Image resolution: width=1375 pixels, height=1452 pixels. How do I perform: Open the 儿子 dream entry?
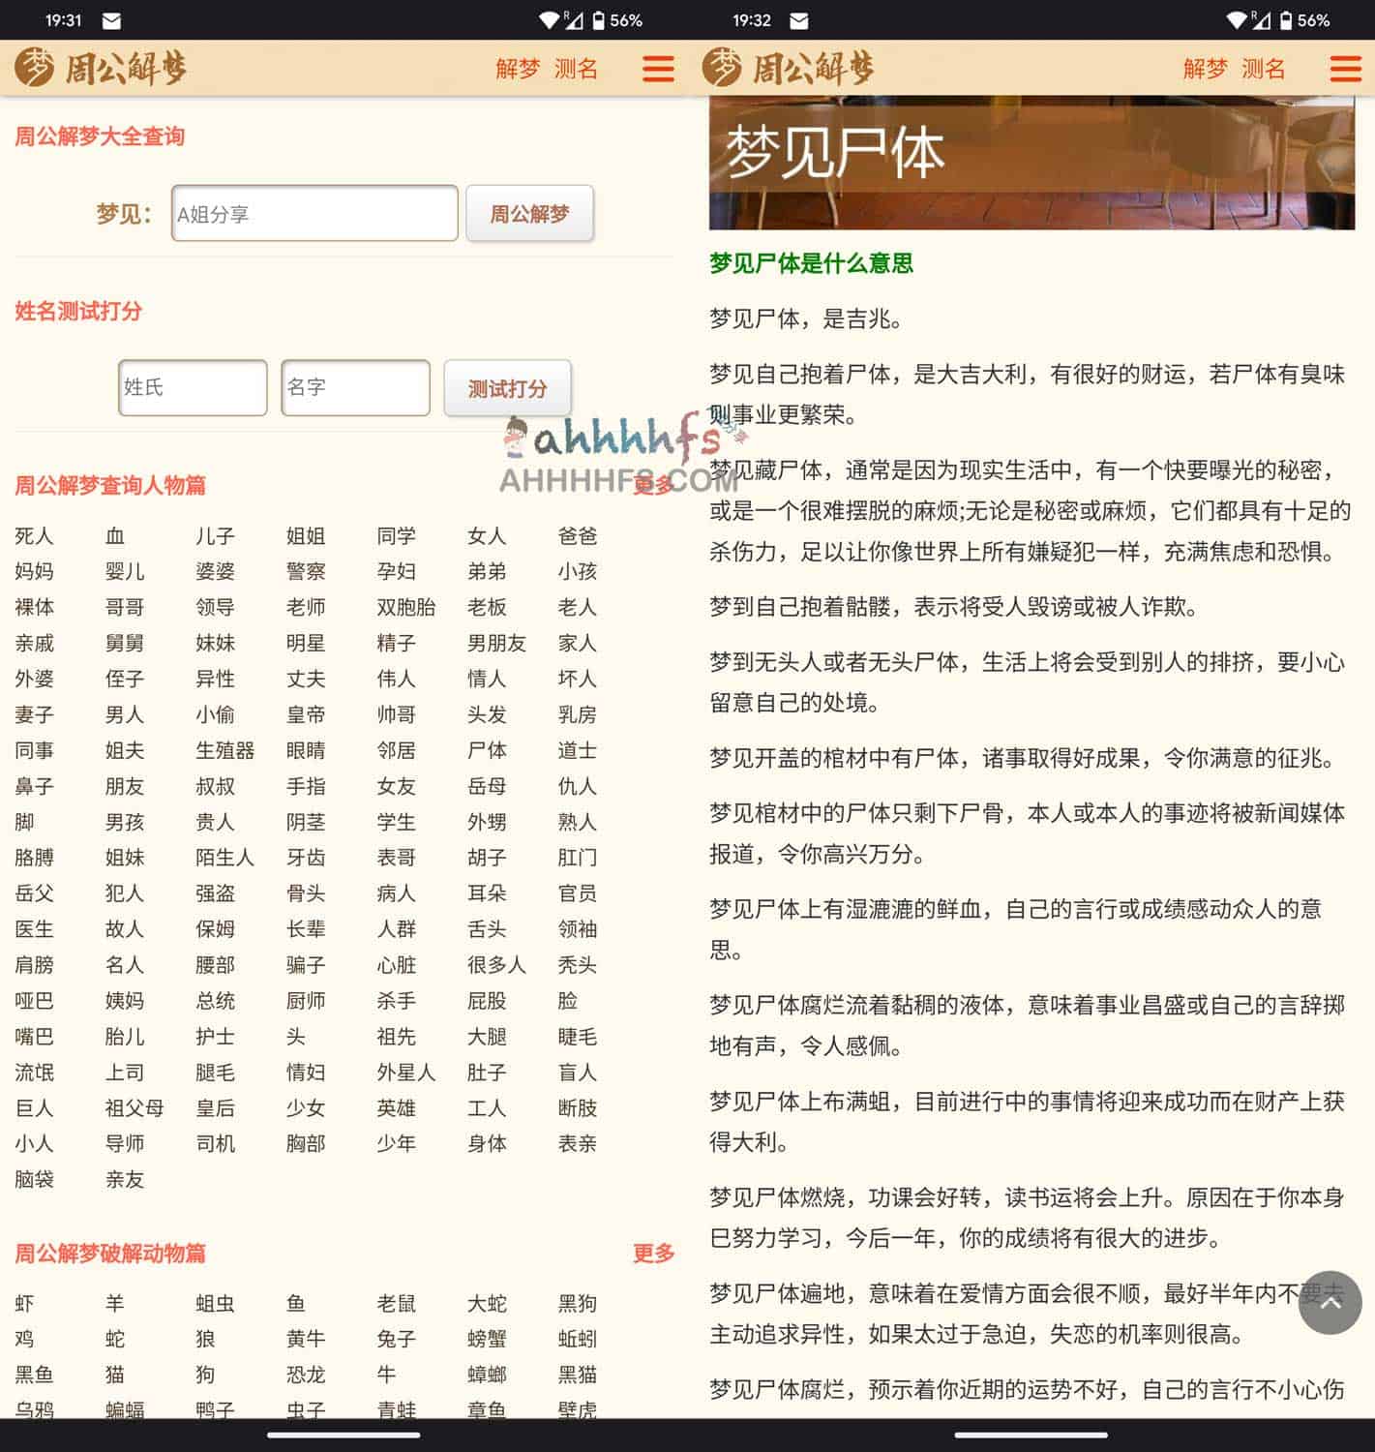coord(215,536)
